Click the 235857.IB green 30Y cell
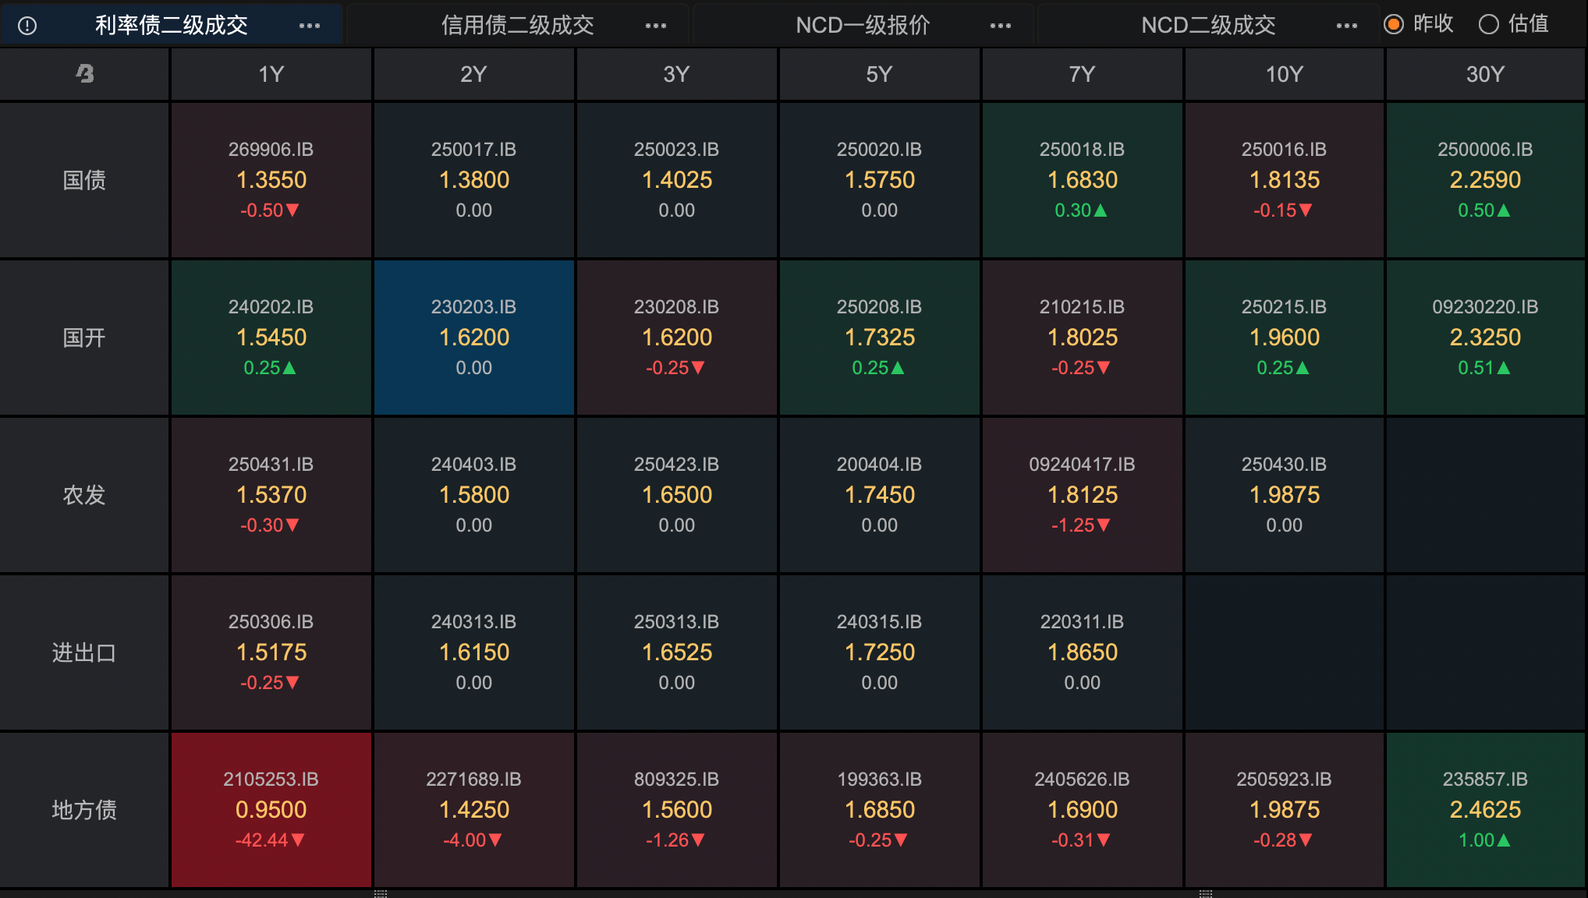The image size is (1588, 898). [1485, 809]
